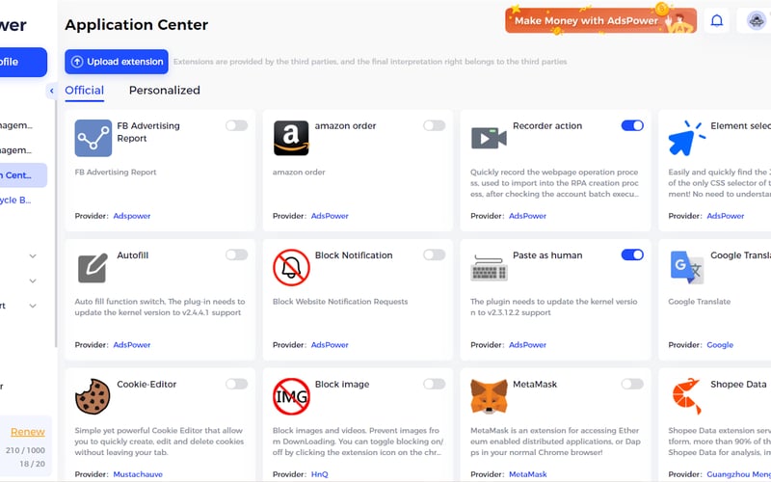The image size is (771, 482).
Task: Click the Block image IMG icon
Action: 291,396
